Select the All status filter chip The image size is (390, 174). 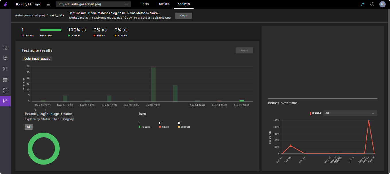tap(29, 127)
